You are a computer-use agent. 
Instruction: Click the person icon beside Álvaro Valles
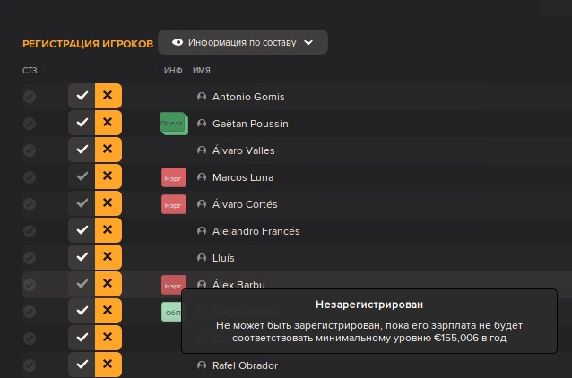(202, 150)
